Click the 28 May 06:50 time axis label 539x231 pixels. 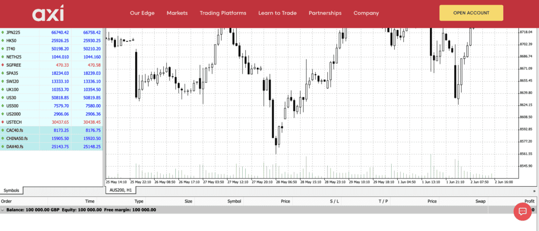pos(286,182)
